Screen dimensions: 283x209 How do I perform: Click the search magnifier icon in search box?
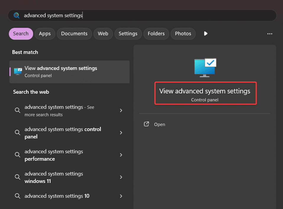coord(17,15)
